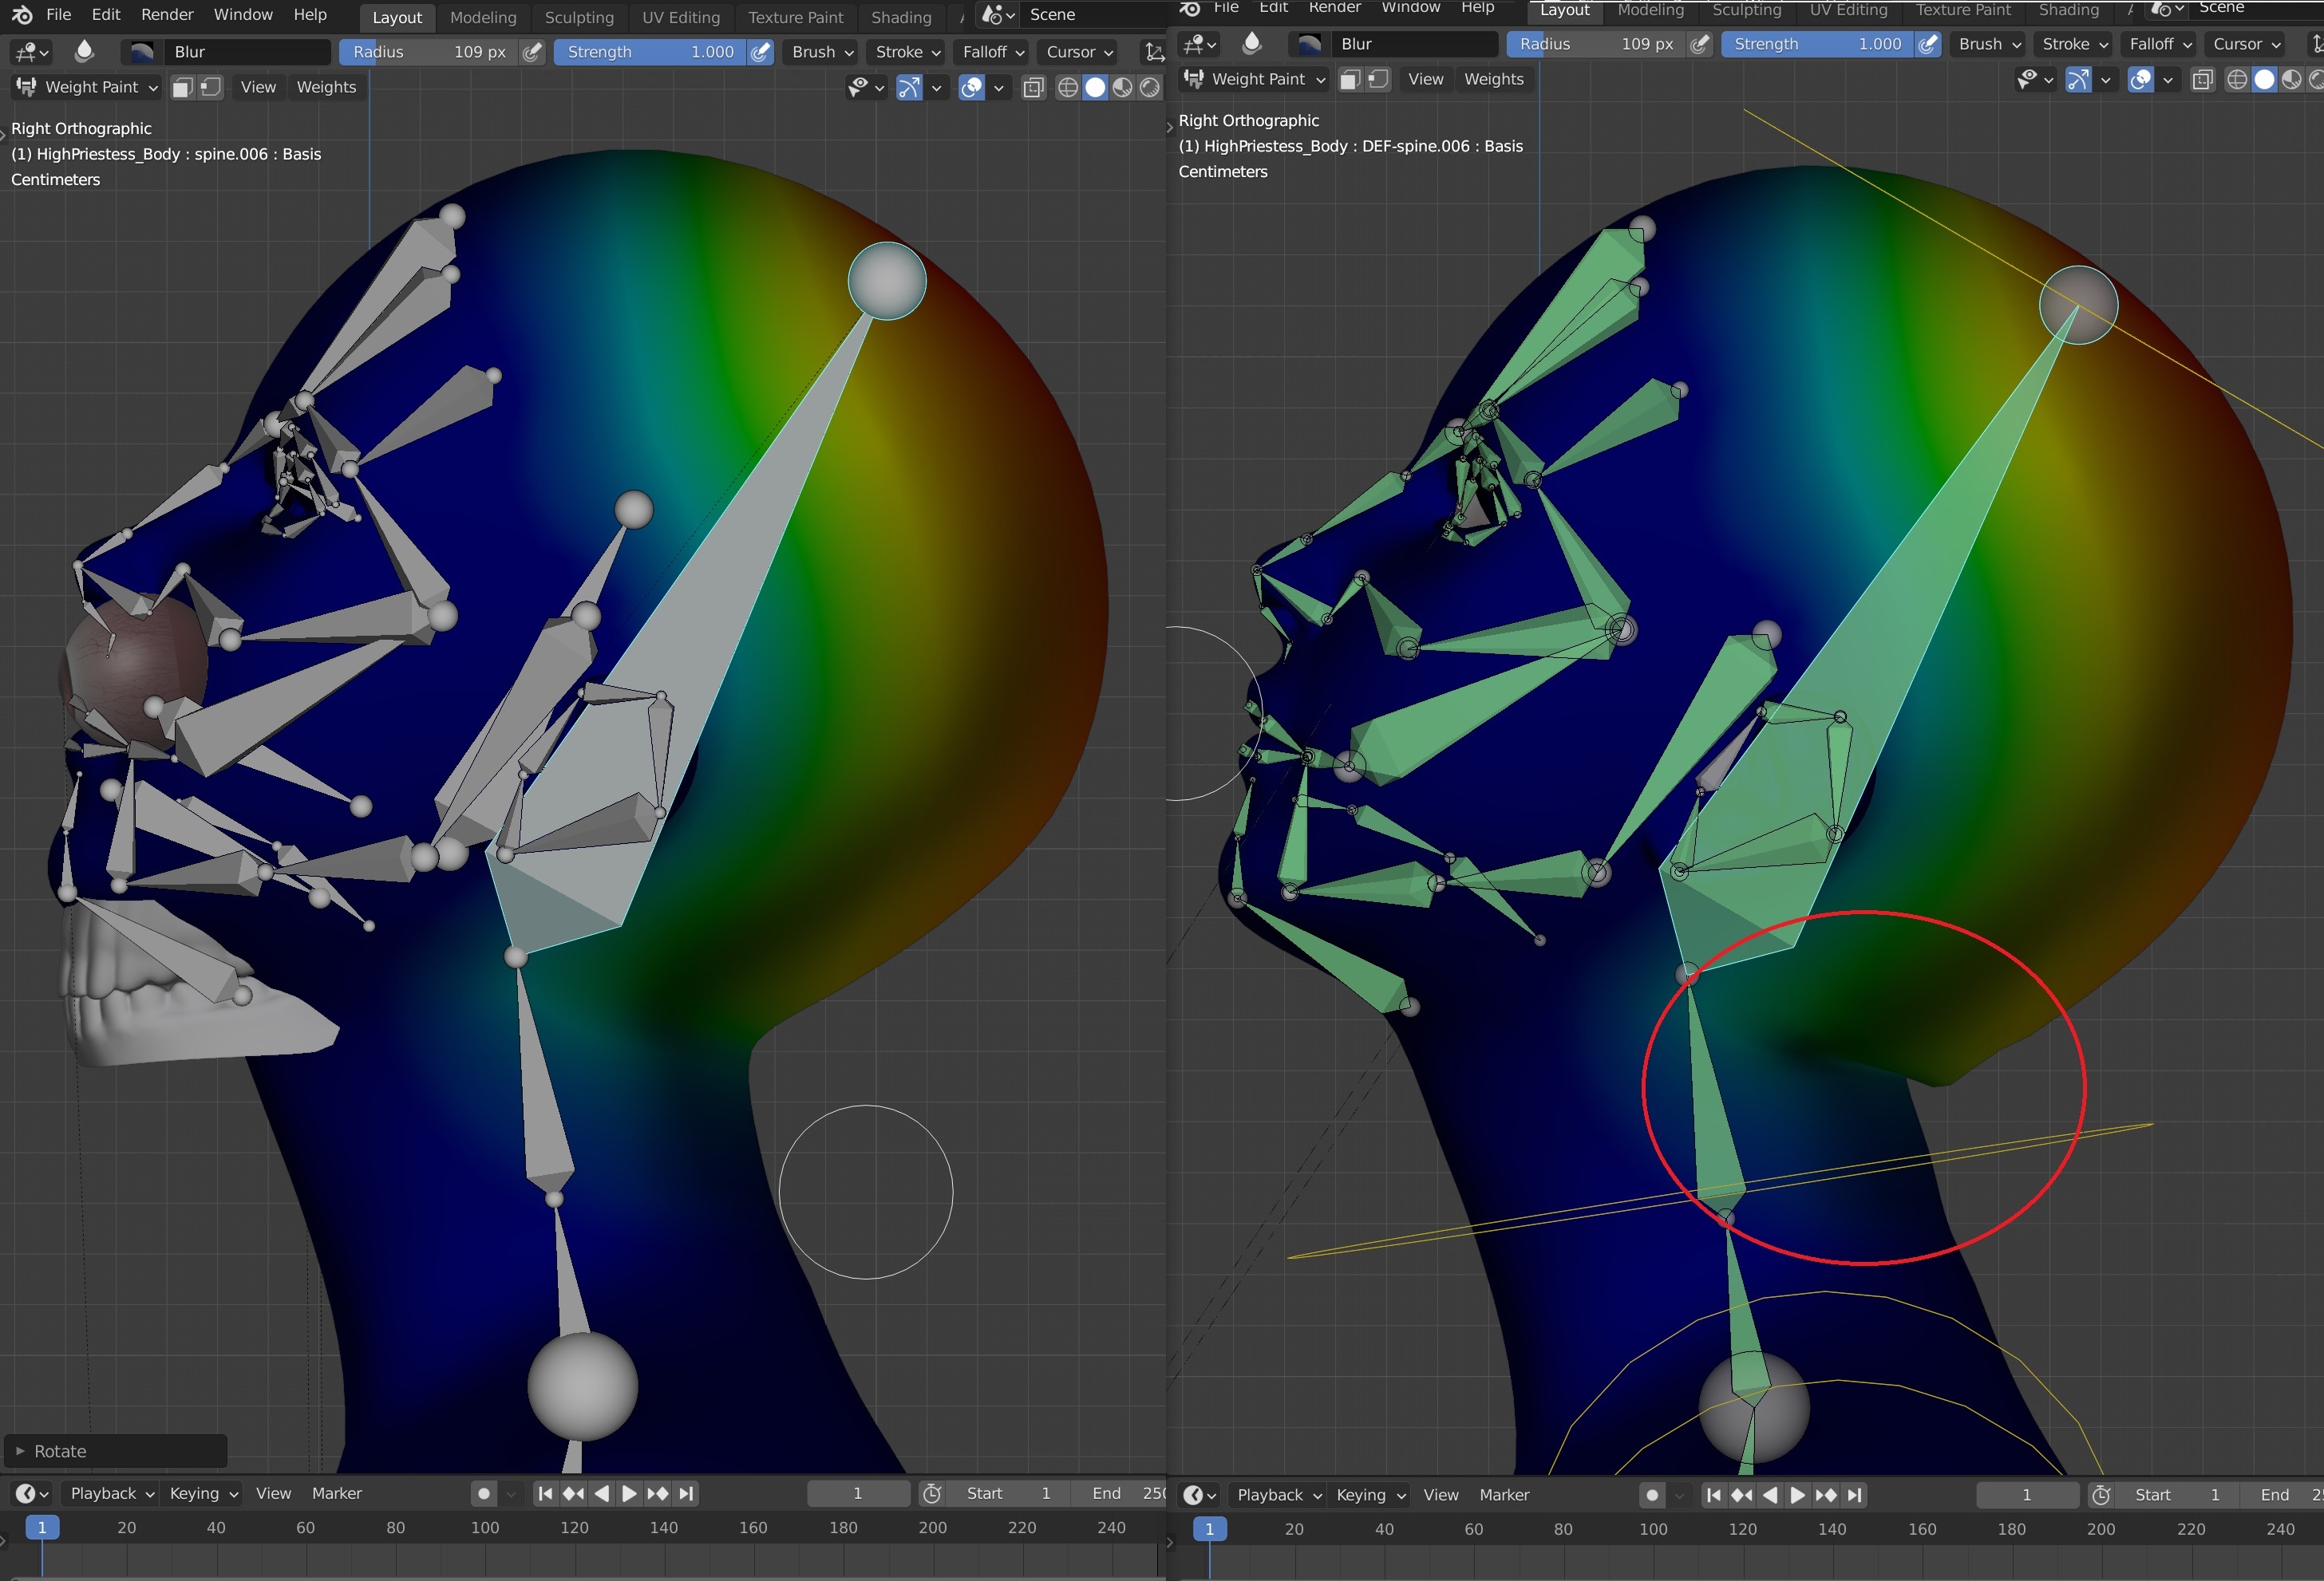2324x1581 pixels.
Task: Jump to the start frame in the left timeline
Action: [545, 1493]
